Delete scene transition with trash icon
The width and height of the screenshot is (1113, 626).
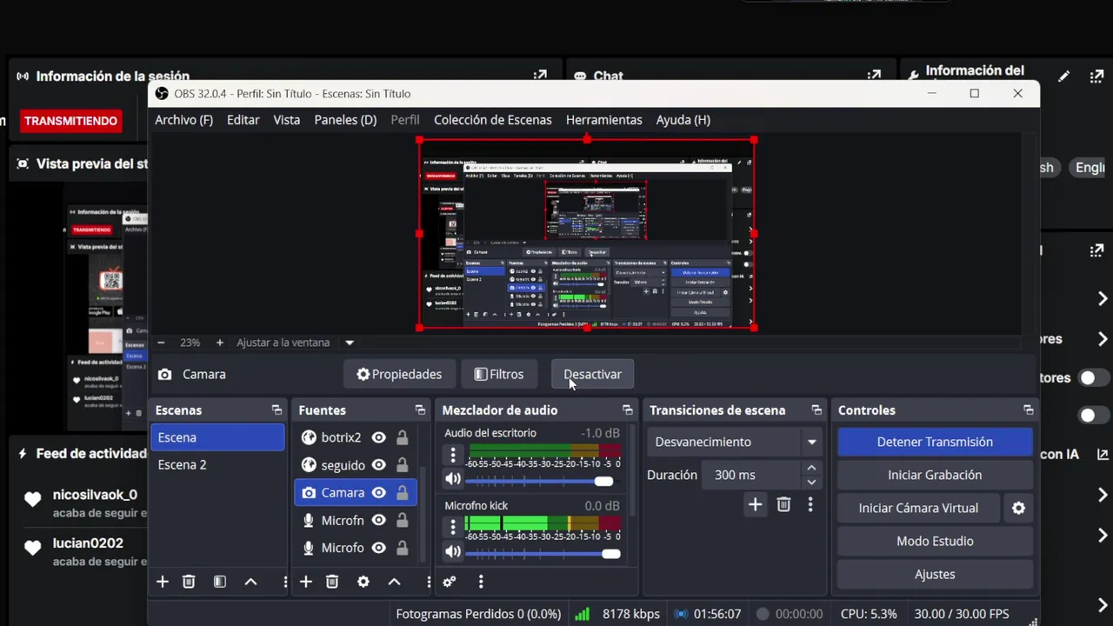click(x=783, y=504)
